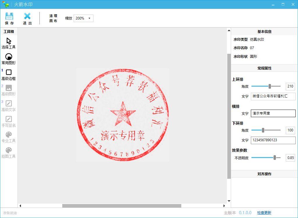Click the vertical scrollbar down arrow
The height and width of the screenshot is (218, 298).
pyautogui.click(x=229, y=201)
